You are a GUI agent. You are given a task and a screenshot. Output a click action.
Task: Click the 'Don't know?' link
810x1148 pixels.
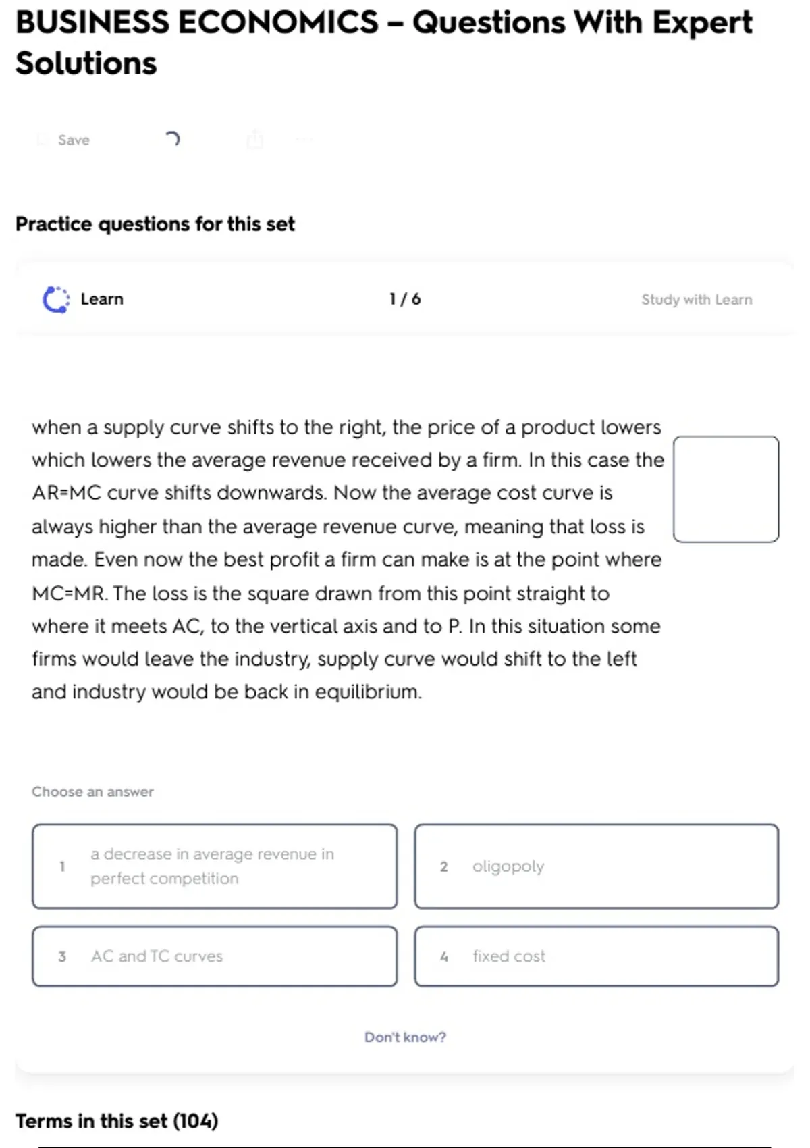point(405,1037)
